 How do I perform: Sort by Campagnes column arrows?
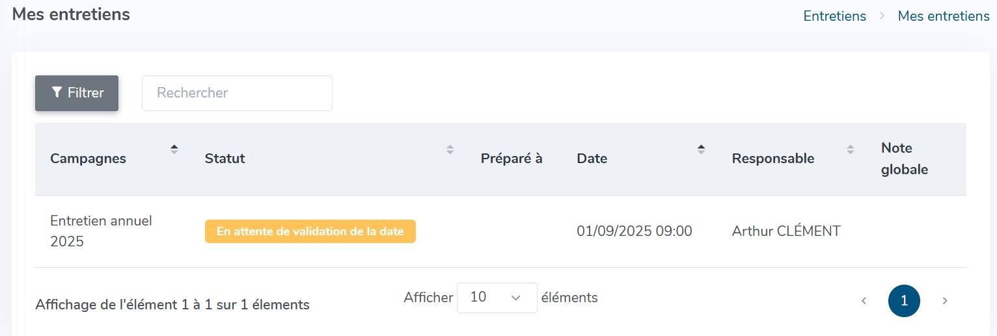coord(174,149)
